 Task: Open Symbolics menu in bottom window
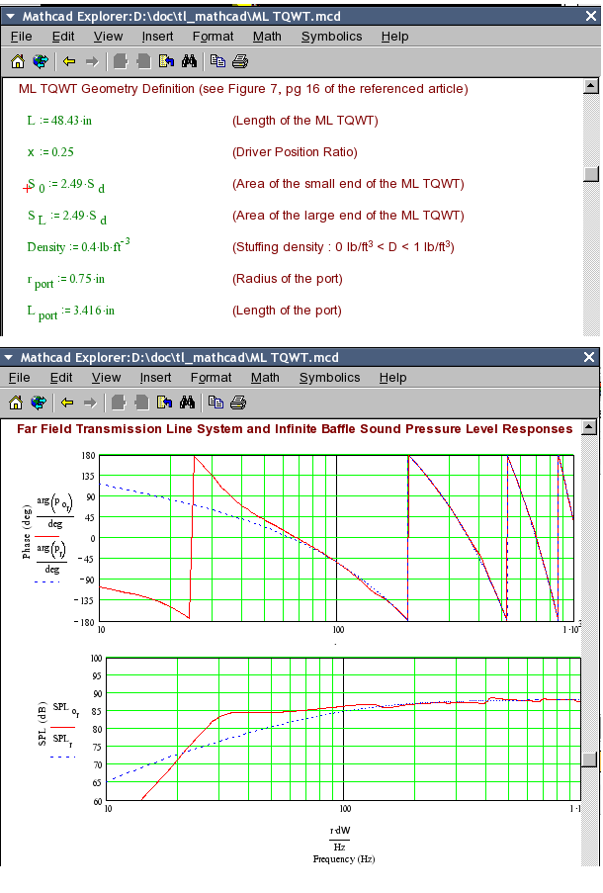coord(330,378)
